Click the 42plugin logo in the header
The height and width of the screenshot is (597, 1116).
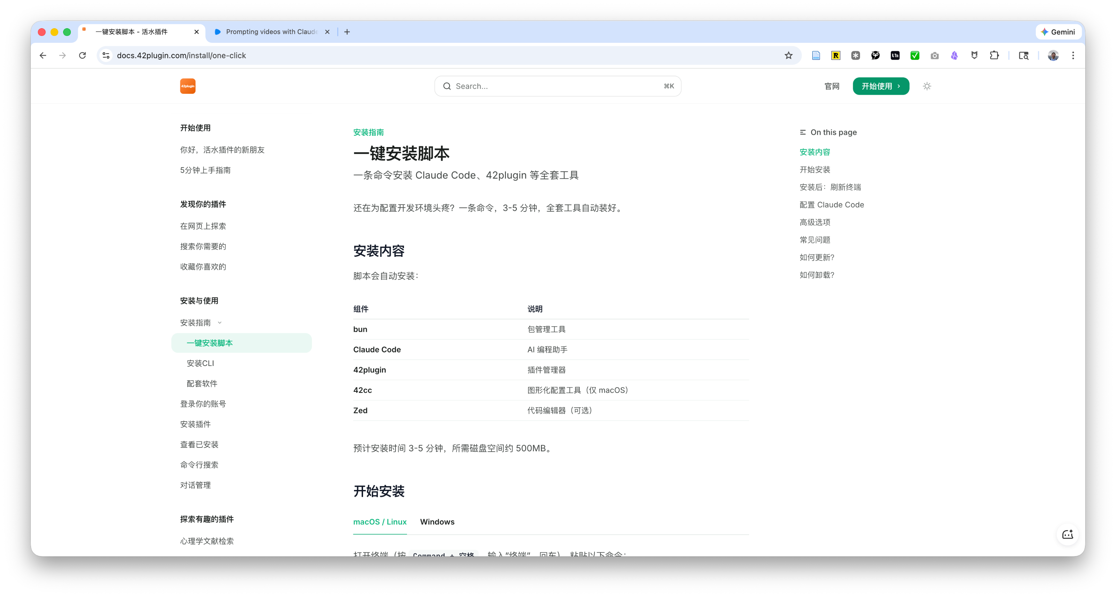pos(188,86)
